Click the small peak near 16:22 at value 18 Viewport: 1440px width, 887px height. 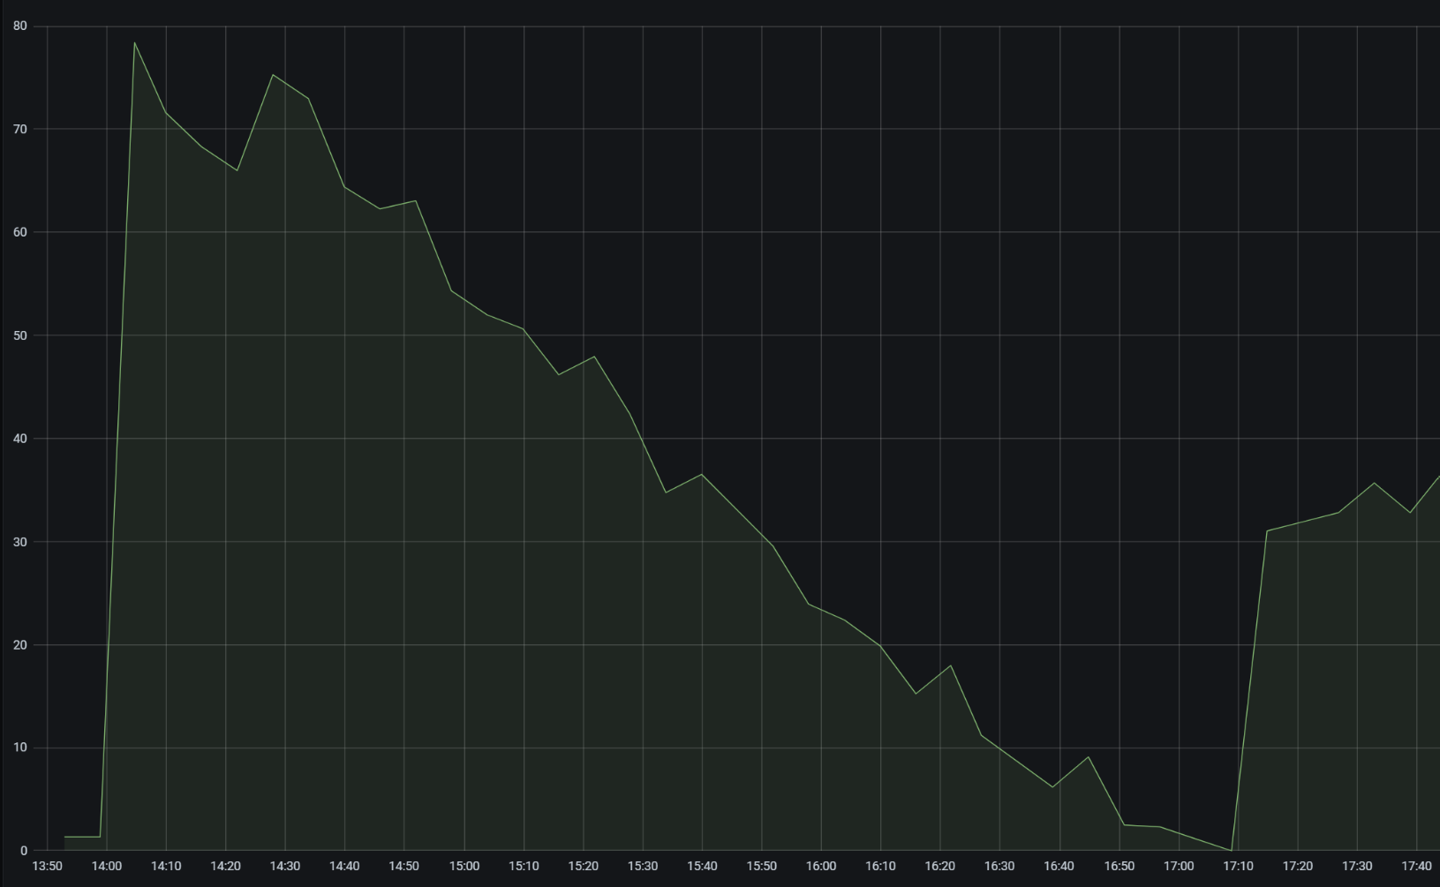(x=950, y=665)
